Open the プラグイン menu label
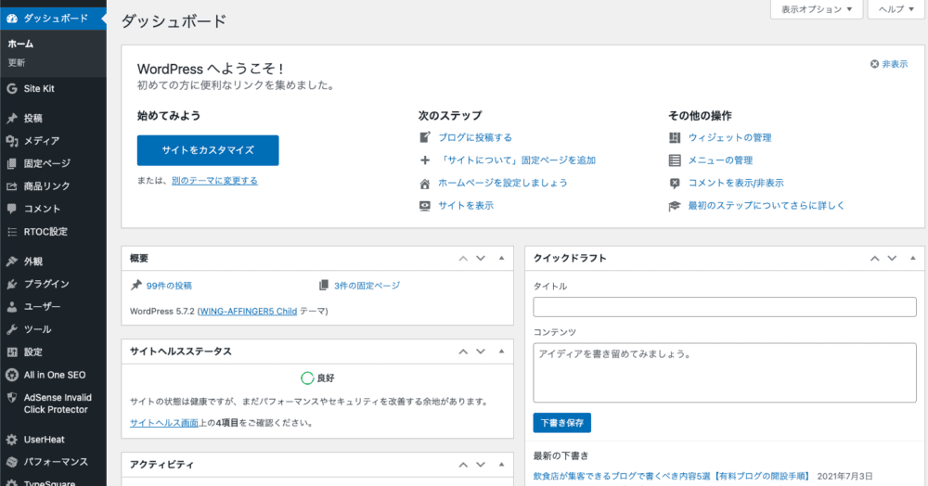The image size is (928, 486). point(46,284)
